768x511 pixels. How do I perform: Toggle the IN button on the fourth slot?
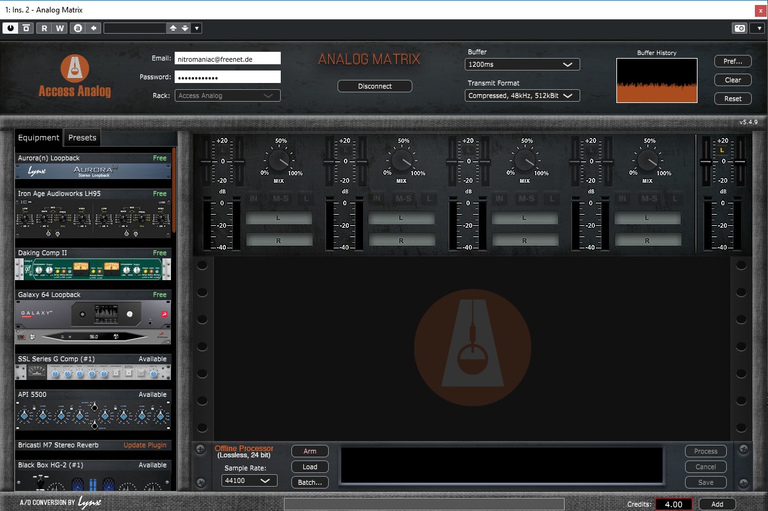coord(623,198)
